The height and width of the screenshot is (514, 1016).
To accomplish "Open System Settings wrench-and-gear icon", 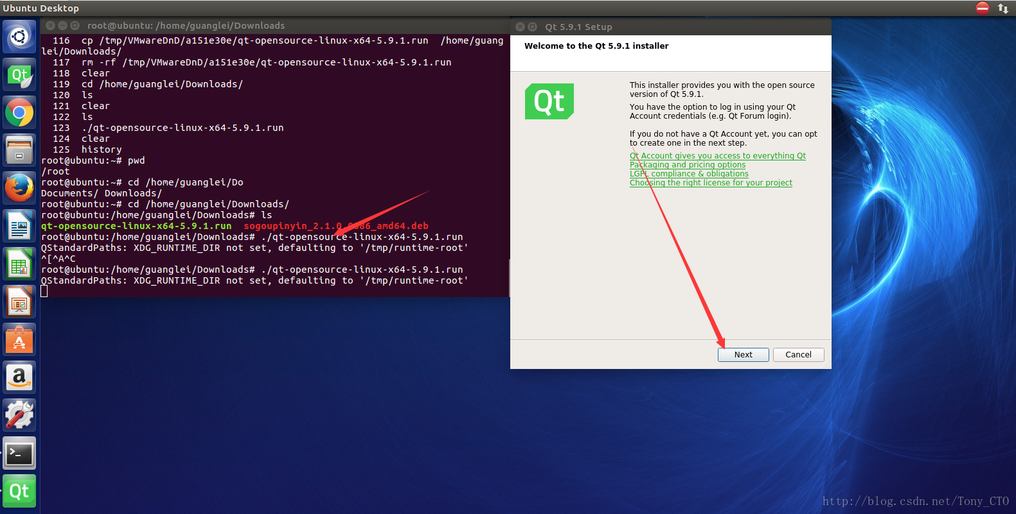I will tap(19, 415).
